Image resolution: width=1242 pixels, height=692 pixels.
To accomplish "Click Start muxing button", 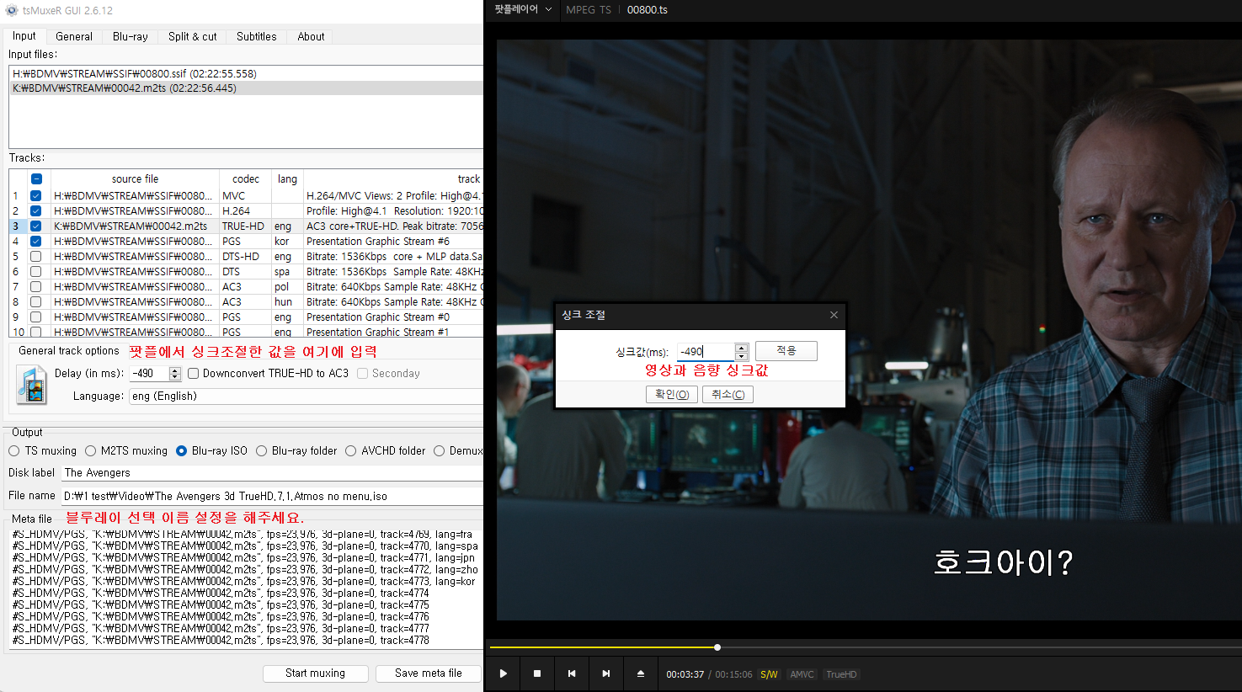I will 315,673.
